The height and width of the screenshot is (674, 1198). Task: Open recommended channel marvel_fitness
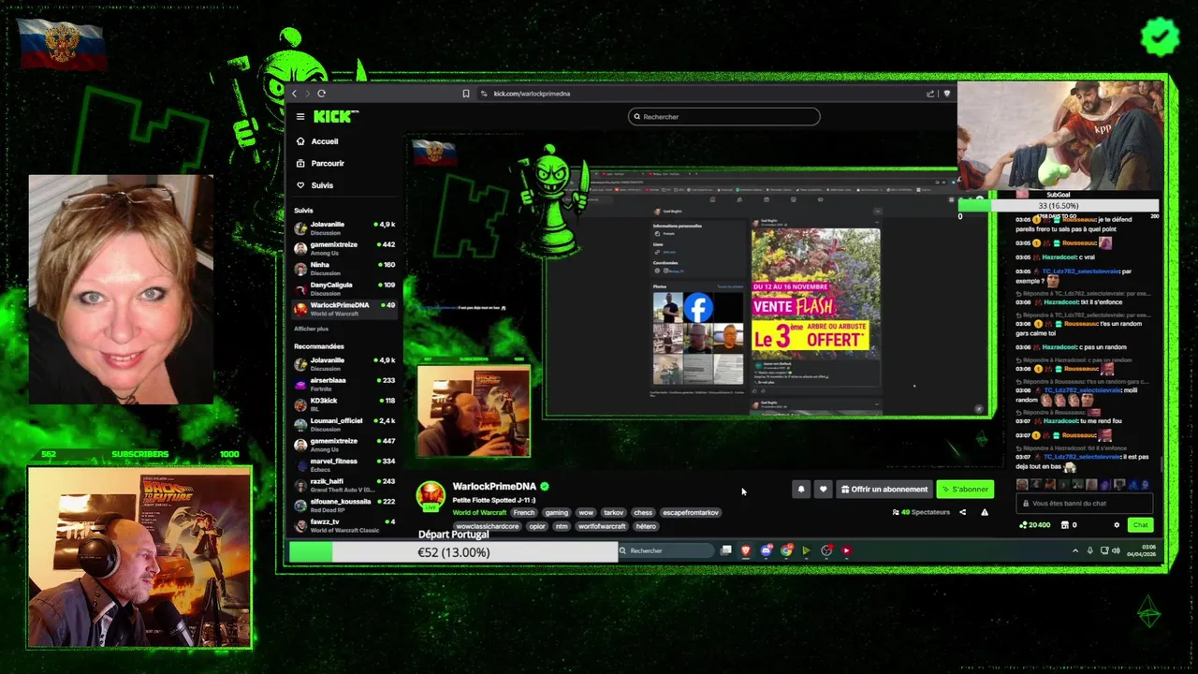click(344, 464)
